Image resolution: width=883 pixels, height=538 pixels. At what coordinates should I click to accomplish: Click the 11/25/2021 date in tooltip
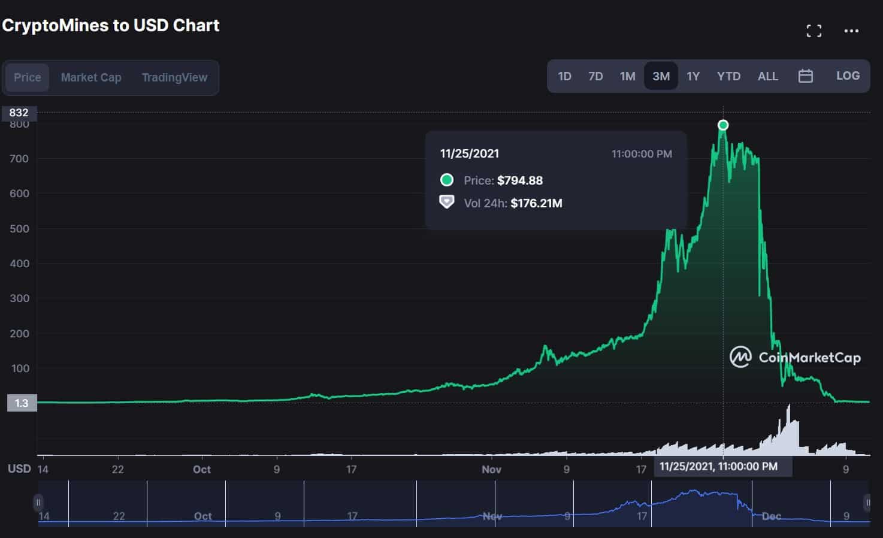[x=470, y=153]
